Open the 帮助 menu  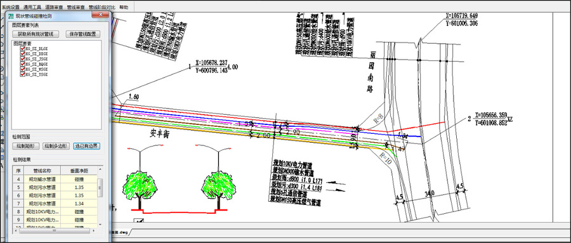124,7
